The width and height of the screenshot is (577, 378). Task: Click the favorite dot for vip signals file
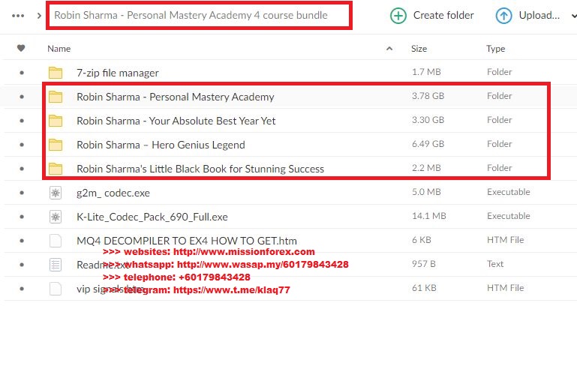pos(22,289)
